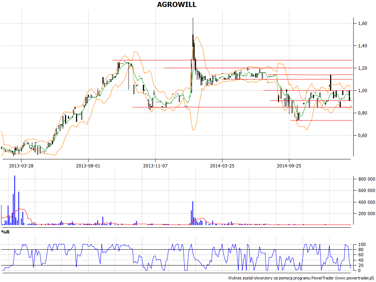Click the 0 level on %R axis
Image resolution: width=376 pixels, height=282 pixels.
pyautogui.click(x=359, y=271)
